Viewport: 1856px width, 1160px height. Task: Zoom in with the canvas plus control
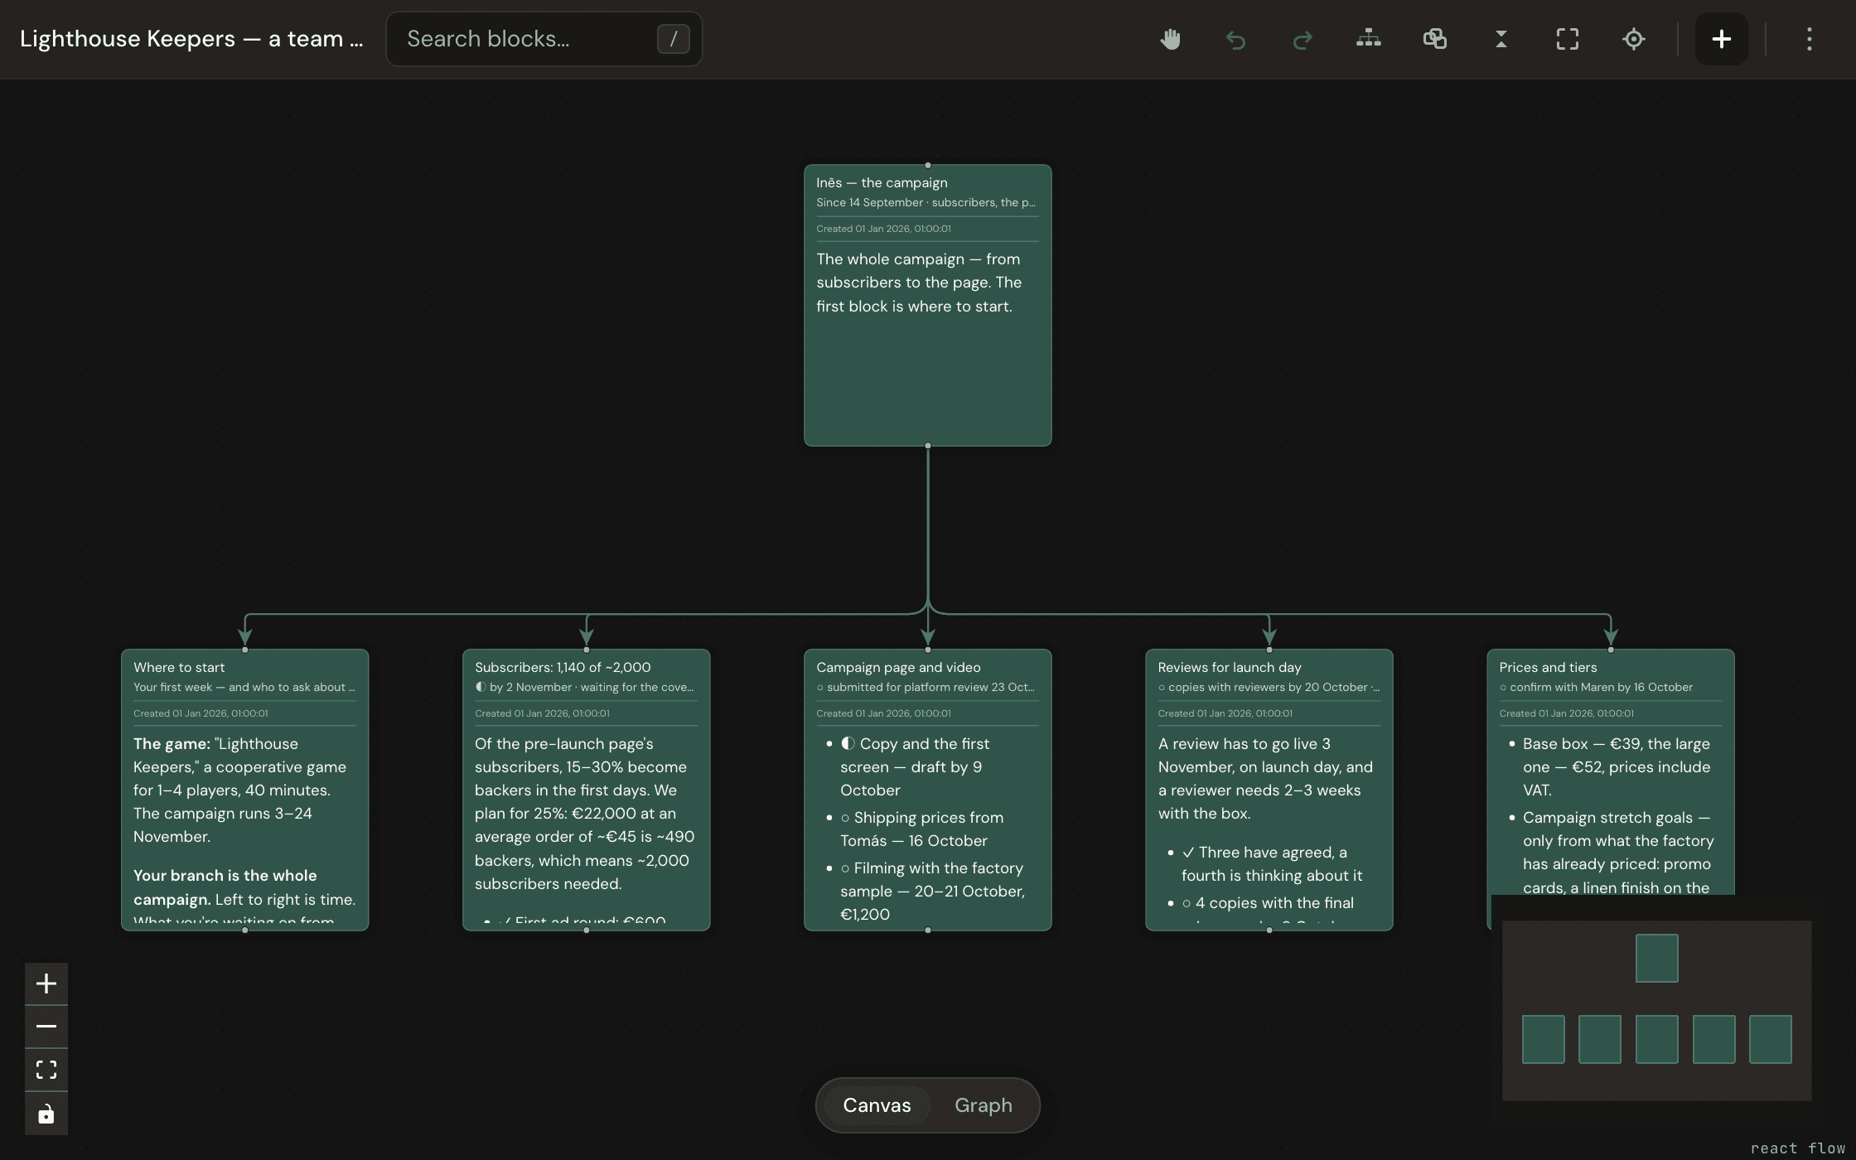pyautogui.click(x=46, y=984)
